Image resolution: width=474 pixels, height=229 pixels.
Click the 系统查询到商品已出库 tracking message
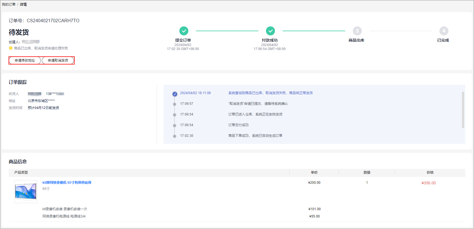(x=270, y=93)
